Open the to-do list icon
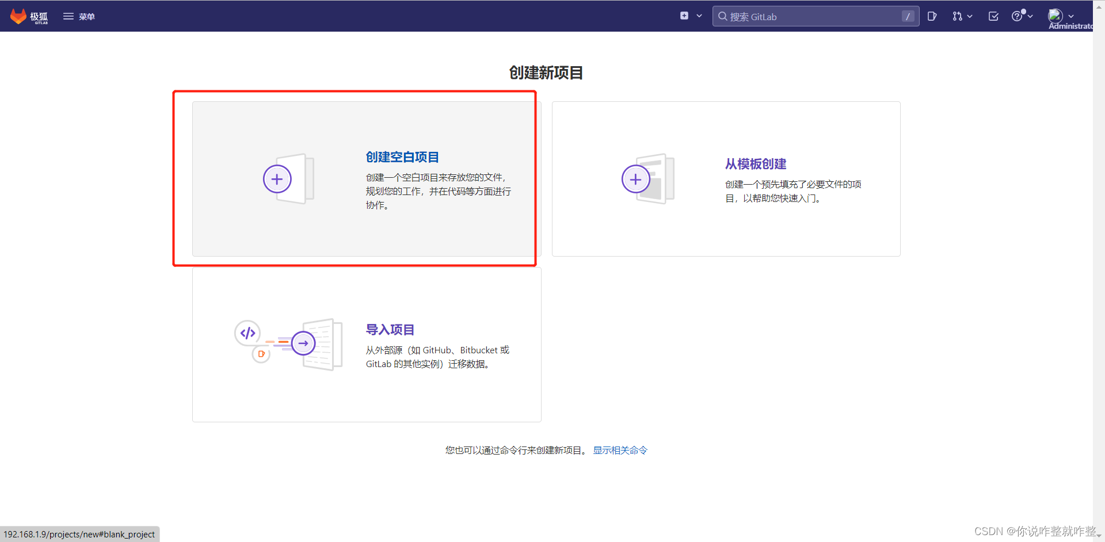Screen dimensions: 1105x542 coord(993,16)
